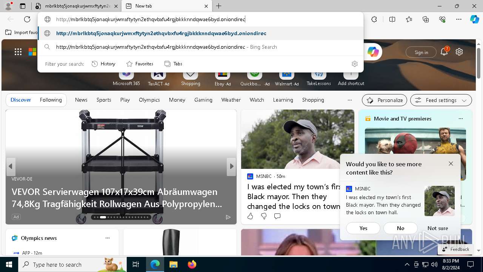Open Task View on taskbar
Screen dimensions: 483x272
pos(136,264)
